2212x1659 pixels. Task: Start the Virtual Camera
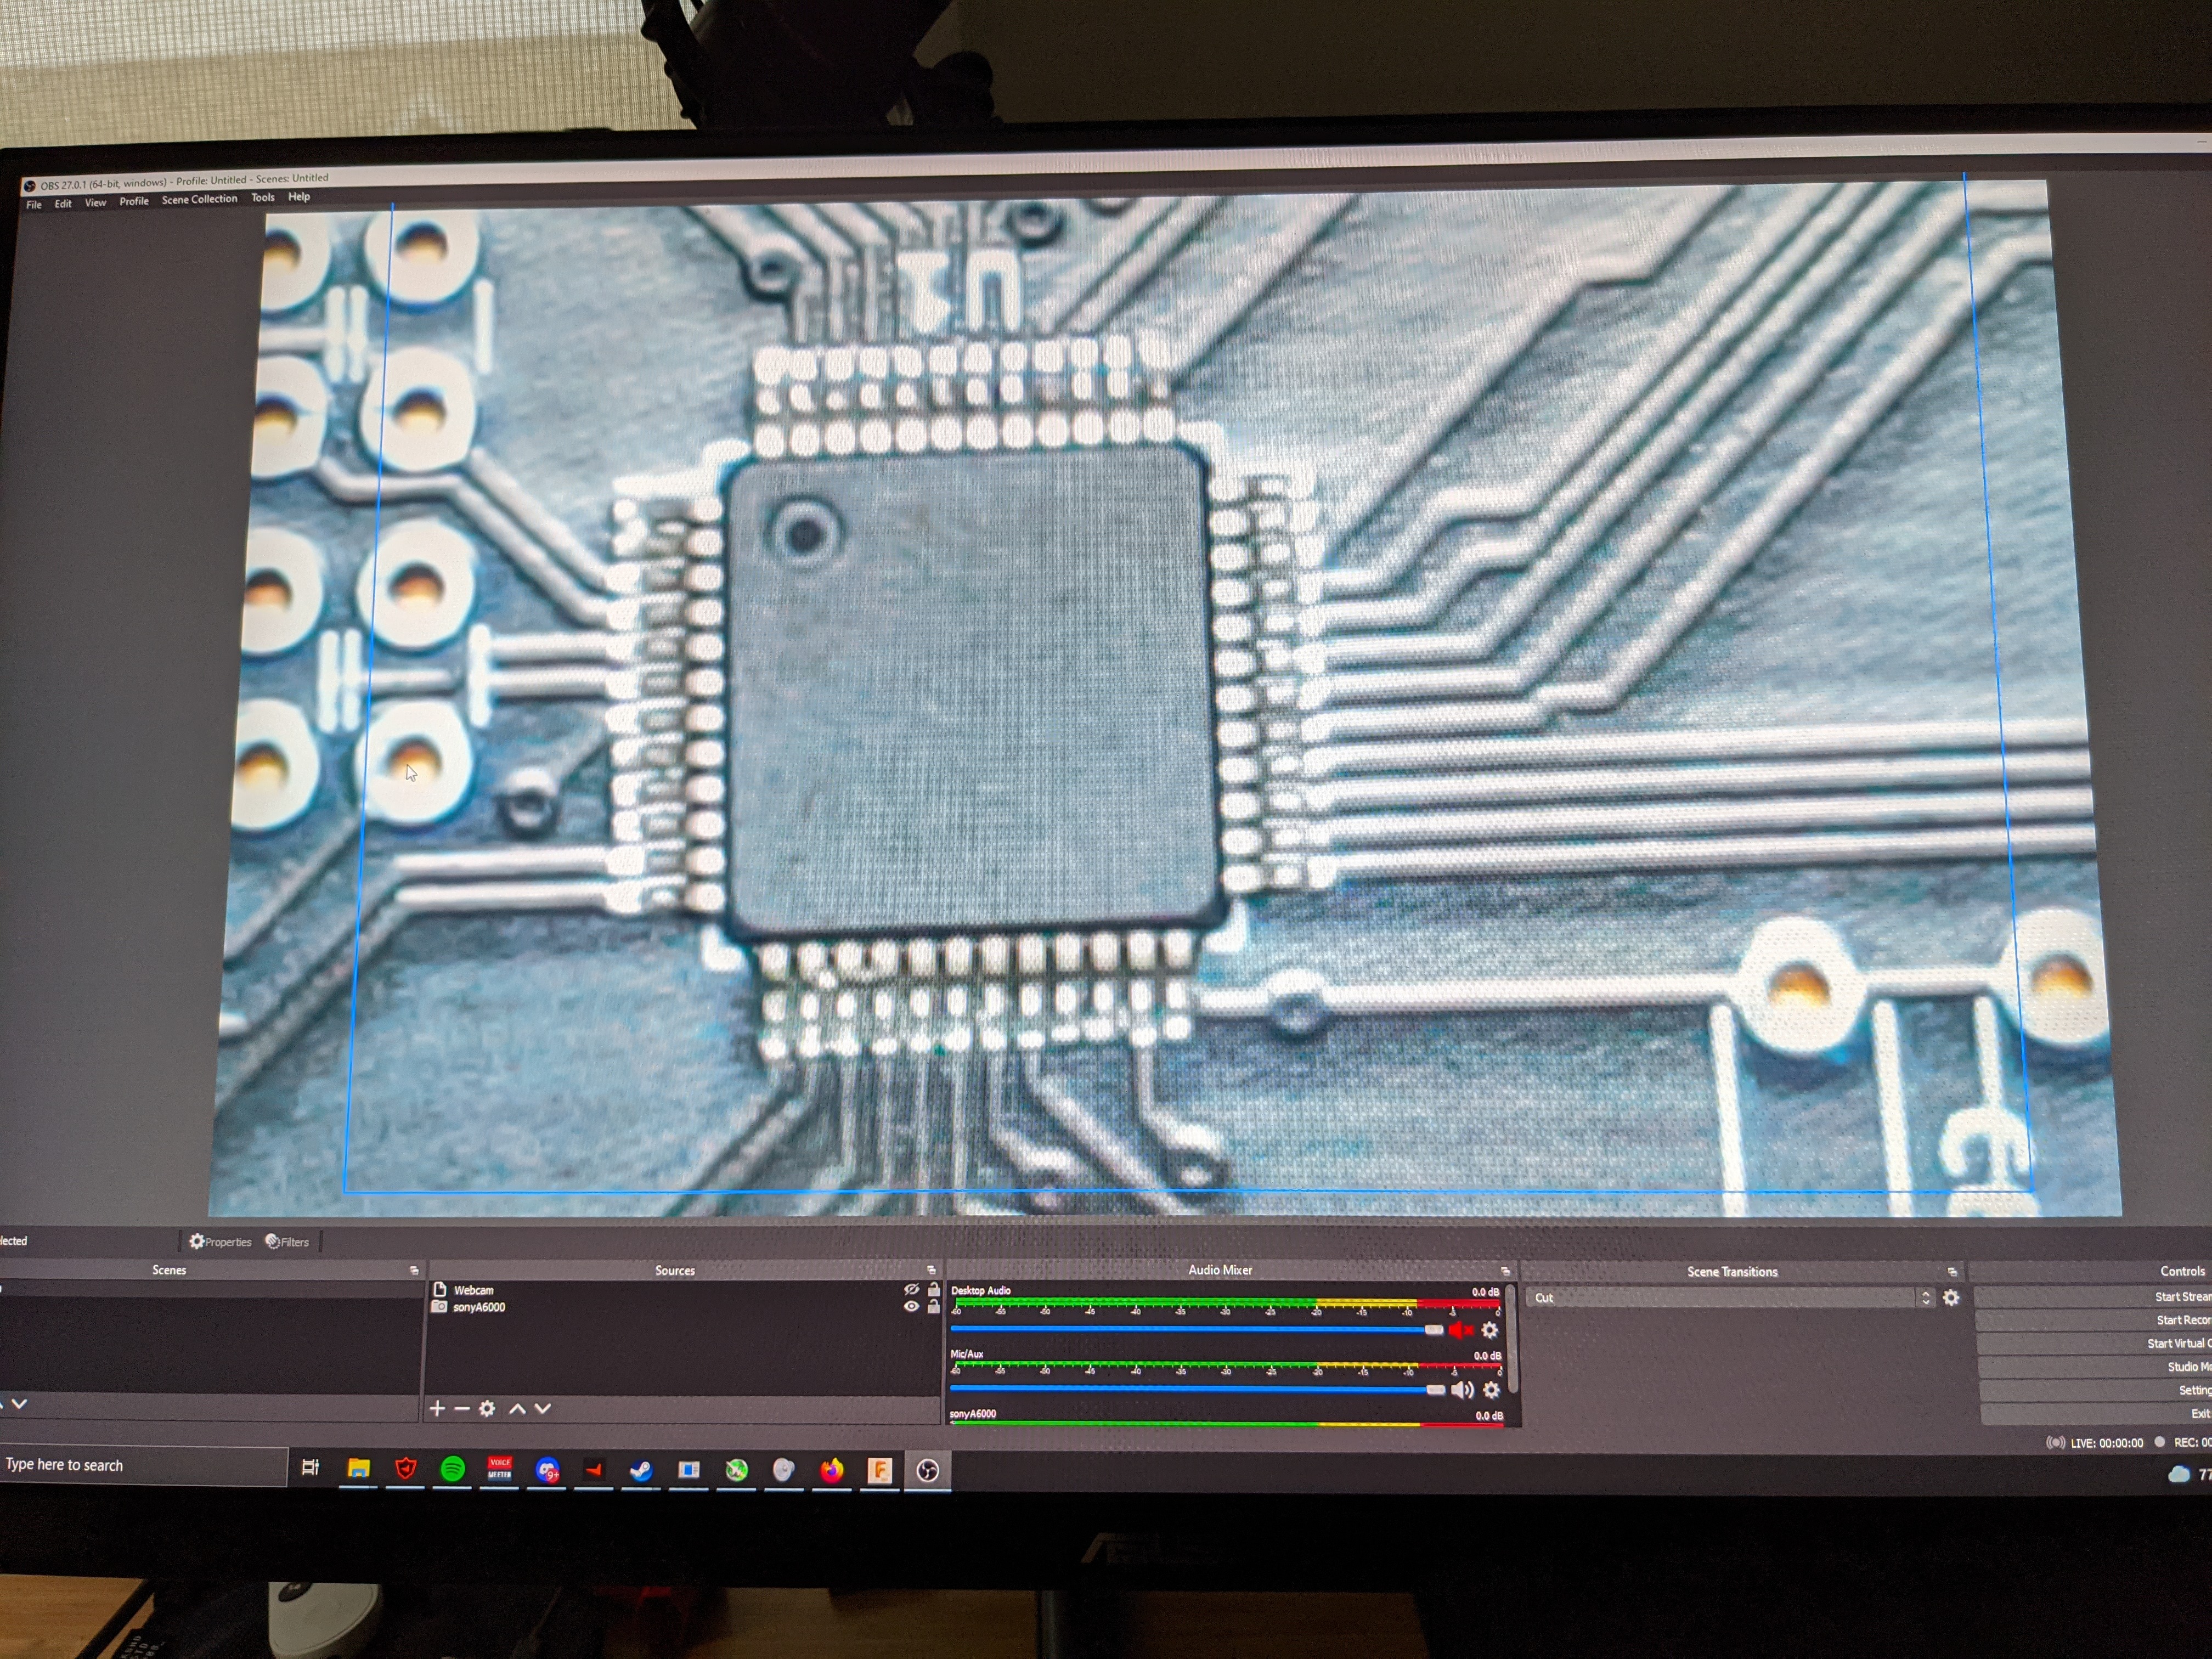tap(2095, 1343)
